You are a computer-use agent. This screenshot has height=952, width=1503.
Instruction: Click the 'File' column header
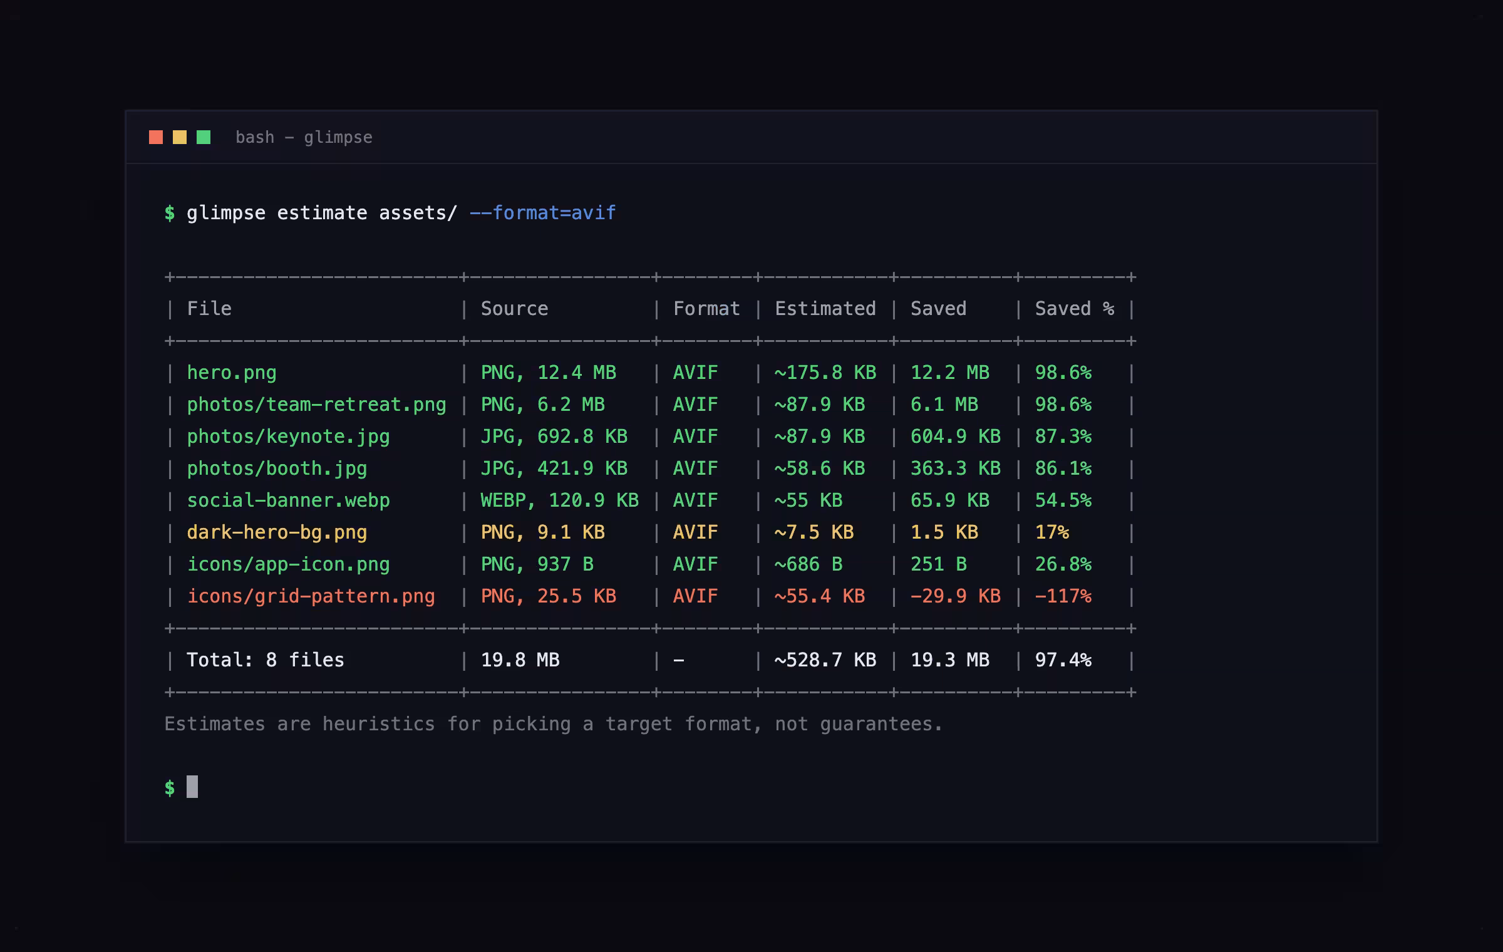[x=209, y=309]
